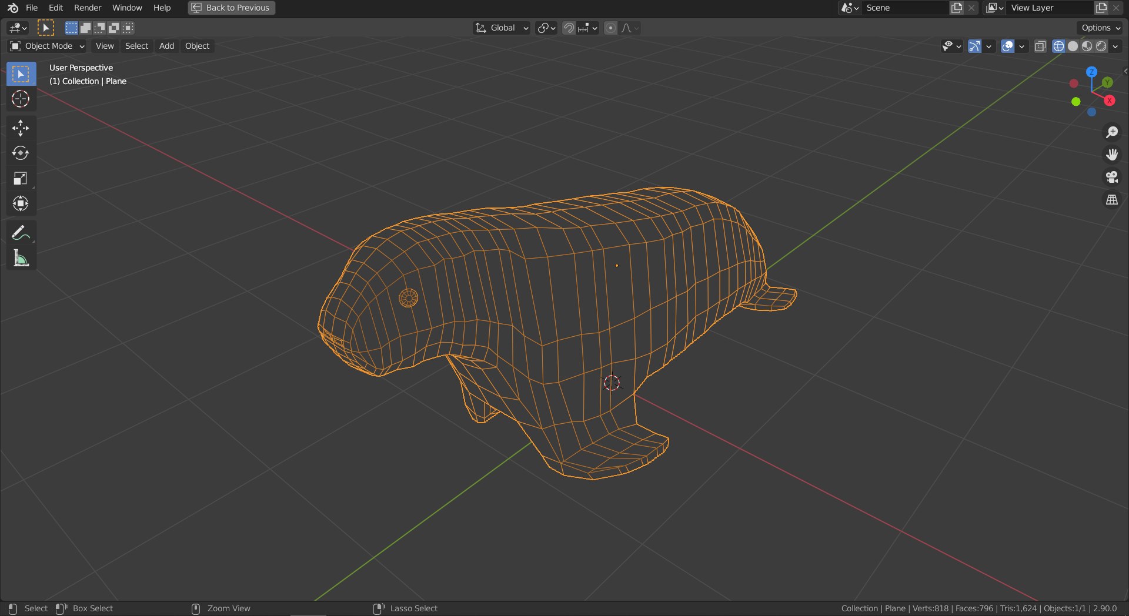Set selection mode to Invert

pyautogui.click(x=113, y=28)
